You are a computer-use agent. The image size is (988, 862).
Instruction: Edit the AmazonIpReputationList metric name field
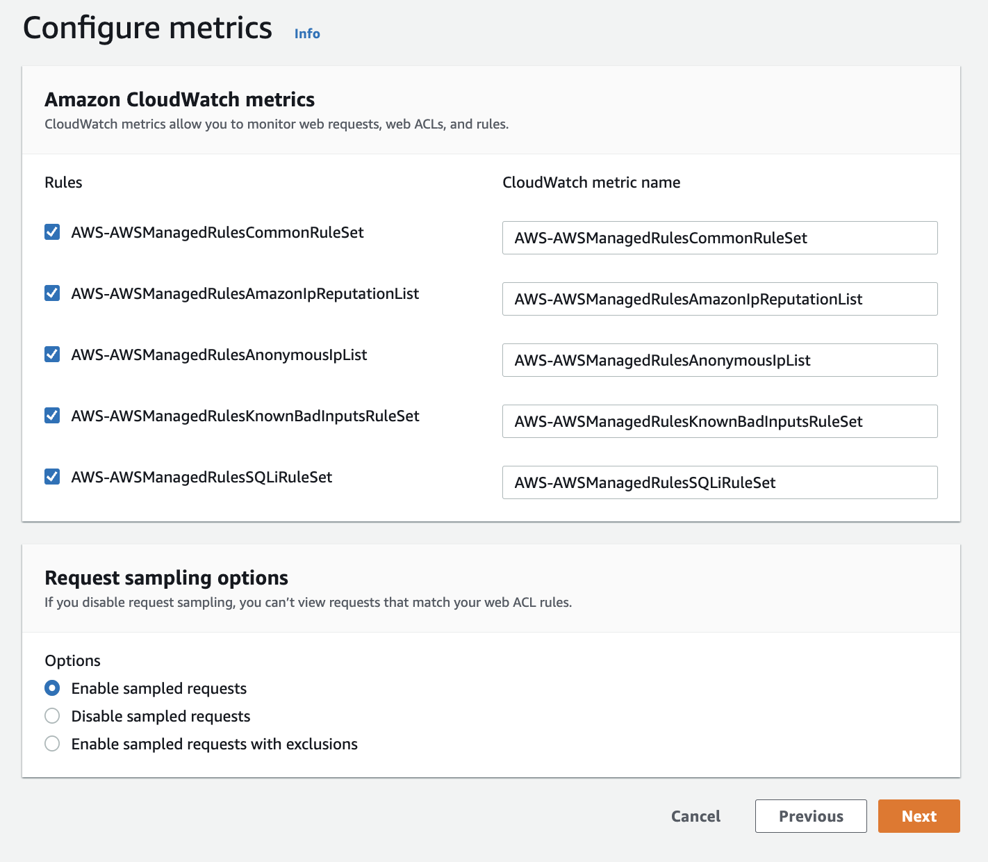pos(719,299)
